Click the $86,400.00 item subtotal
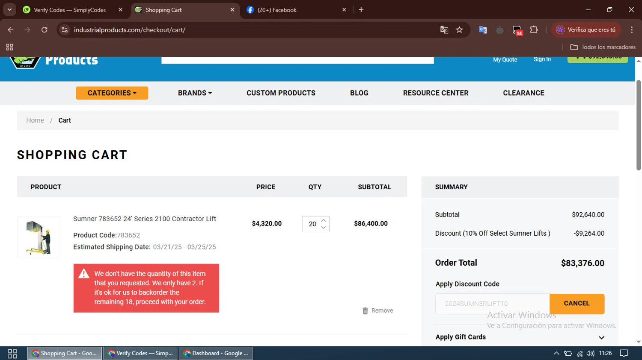The height and width of the screenshot is (360, 642). (371, 224)
